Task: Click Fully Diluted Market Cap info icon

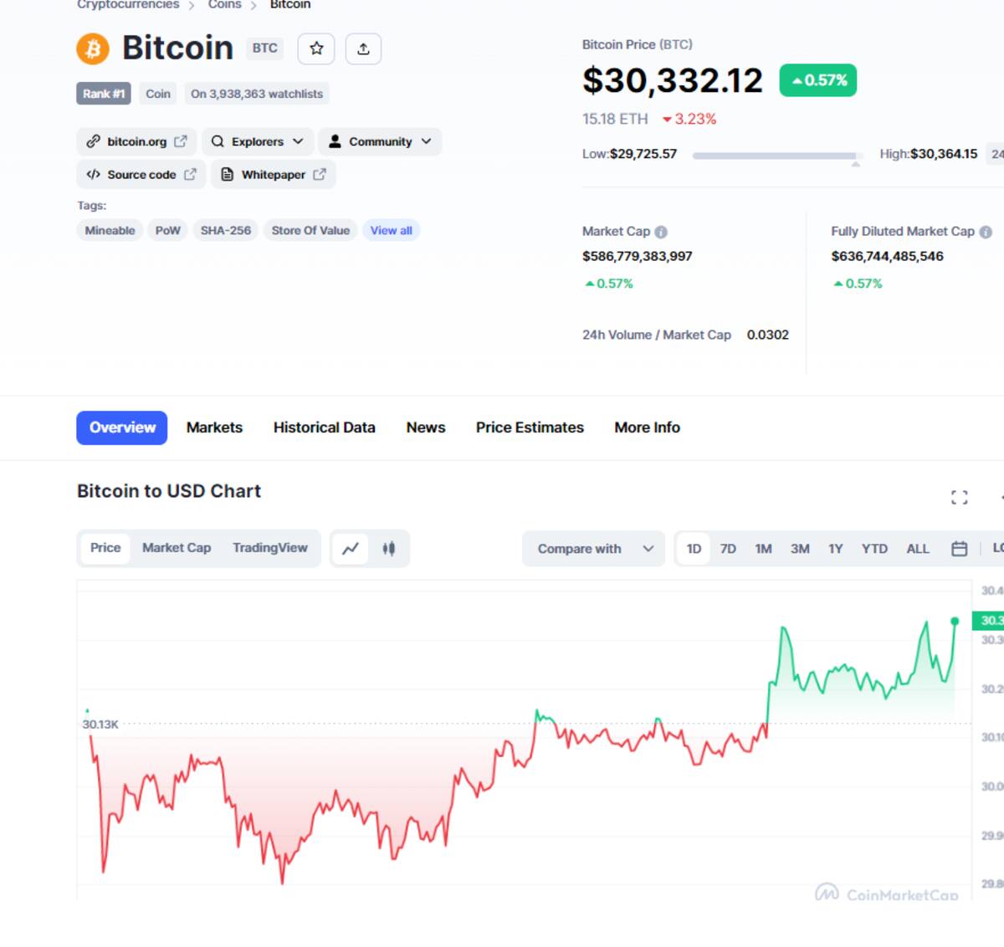Action: [x=986, y=232]
